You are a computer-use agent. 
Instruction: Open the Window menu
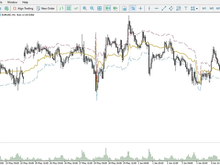click(12, 2)
